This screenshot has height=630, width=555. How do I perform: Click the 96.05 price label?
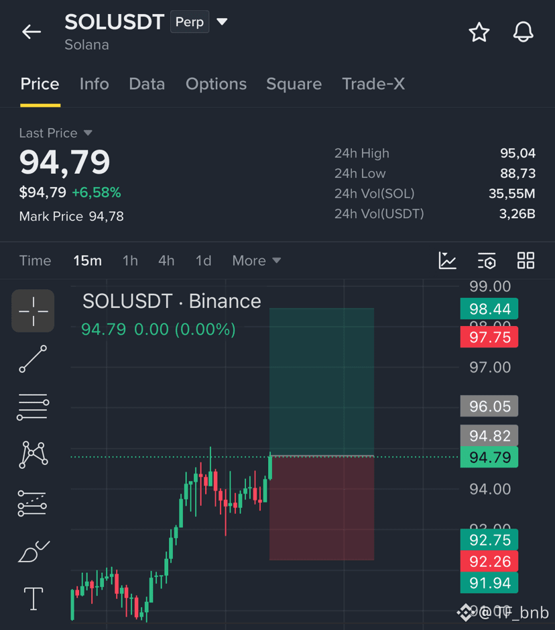point(489,406)
